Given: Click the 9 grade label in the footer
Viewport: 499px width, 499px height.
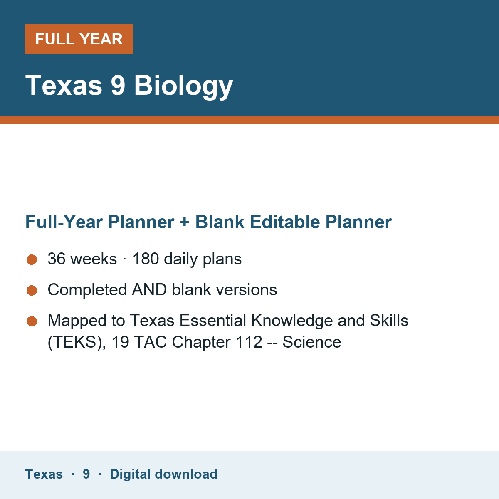Looking at the screenshot, I should pyautogui.click(x=86, y=474).
